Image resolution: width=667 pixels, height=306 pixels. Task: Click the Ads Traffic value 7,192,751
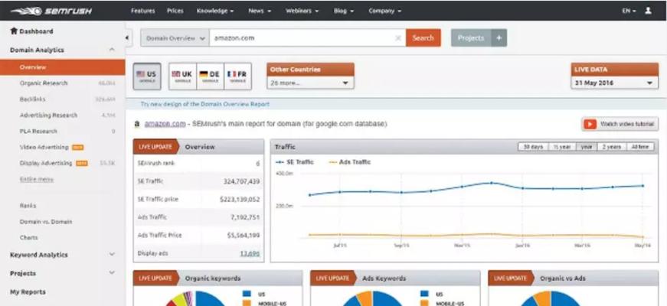coord(245,217)
